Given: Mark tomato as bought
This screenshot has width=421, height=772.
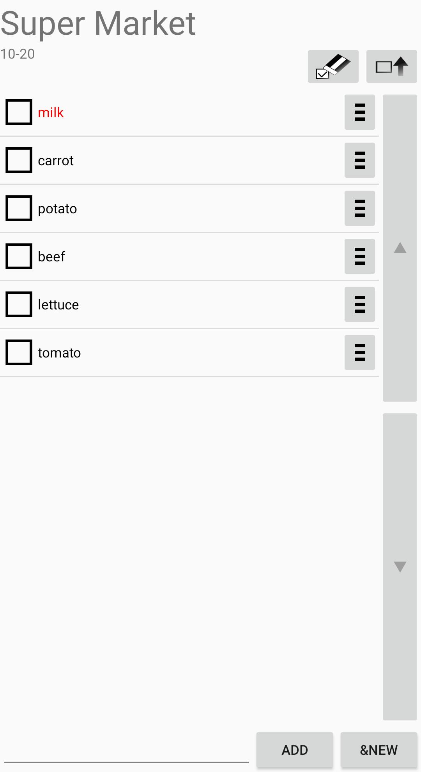Looking at the screenshot, I should pos(19,352).
